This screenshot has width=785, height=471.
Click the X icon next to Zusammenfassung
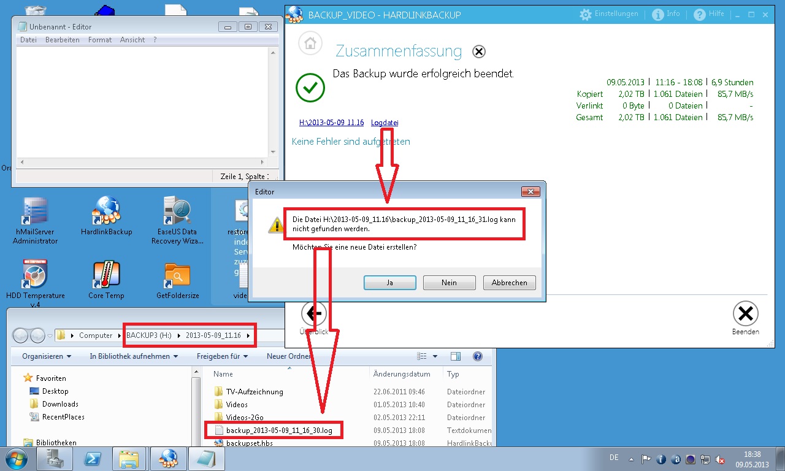point(479,52)
